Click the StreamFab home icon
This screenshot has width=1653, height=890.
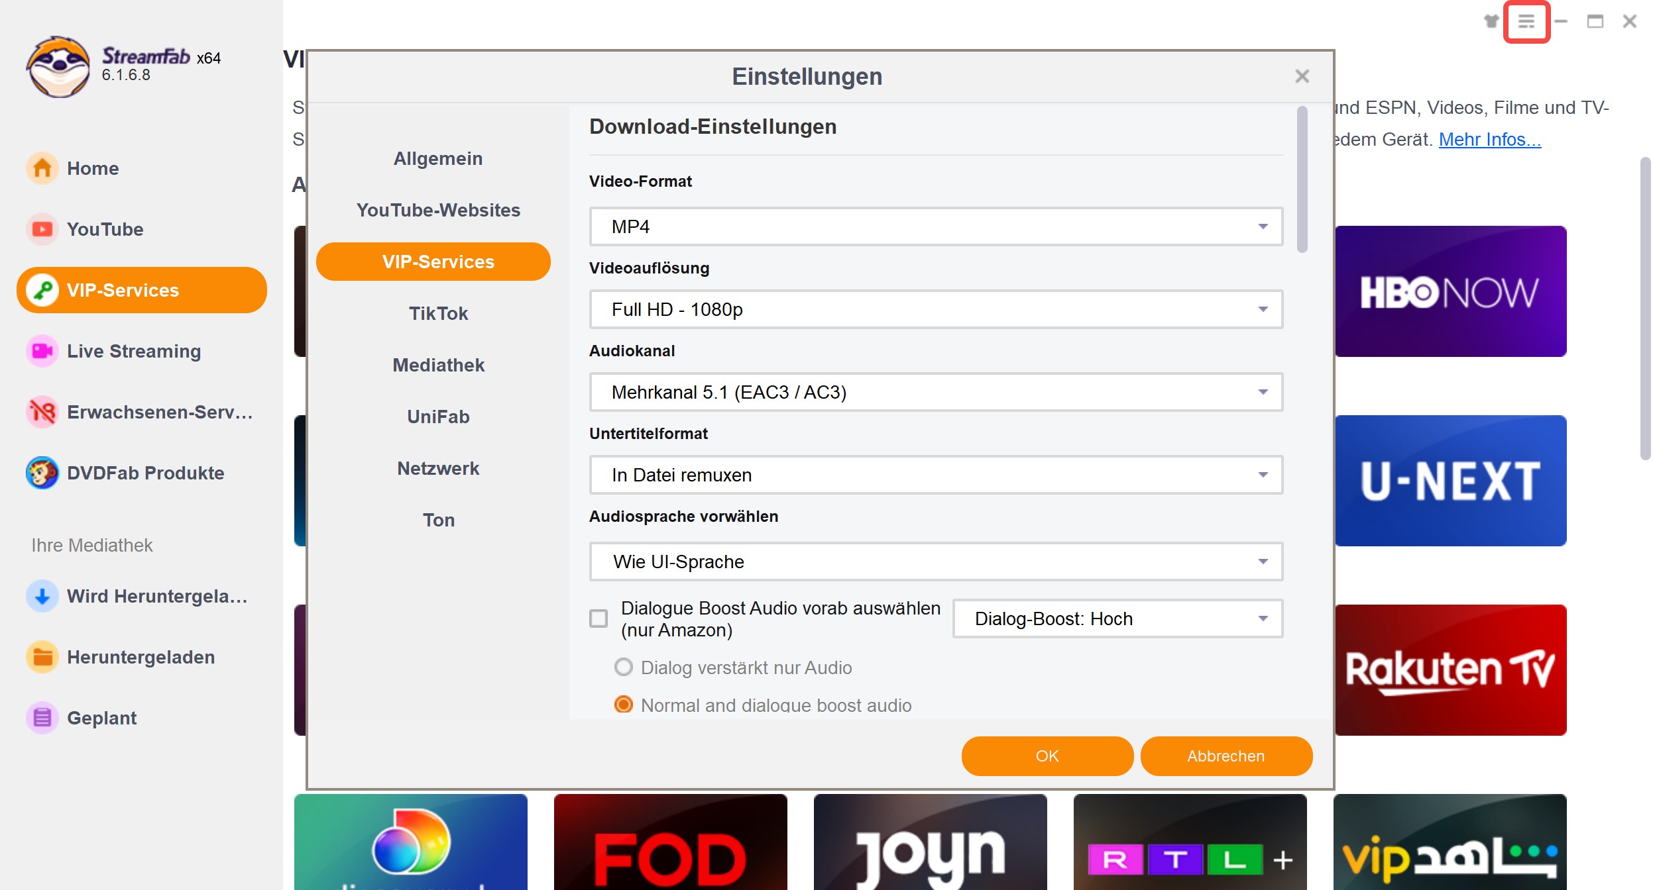(40, 169)
